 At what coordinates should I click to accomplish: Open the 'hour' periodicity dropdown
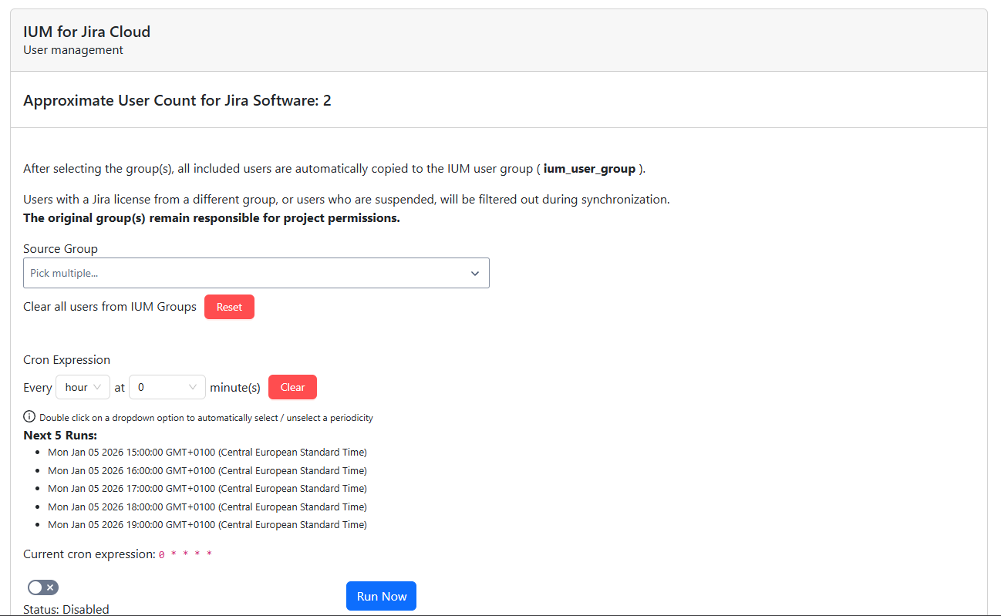(x=83, y=387)
